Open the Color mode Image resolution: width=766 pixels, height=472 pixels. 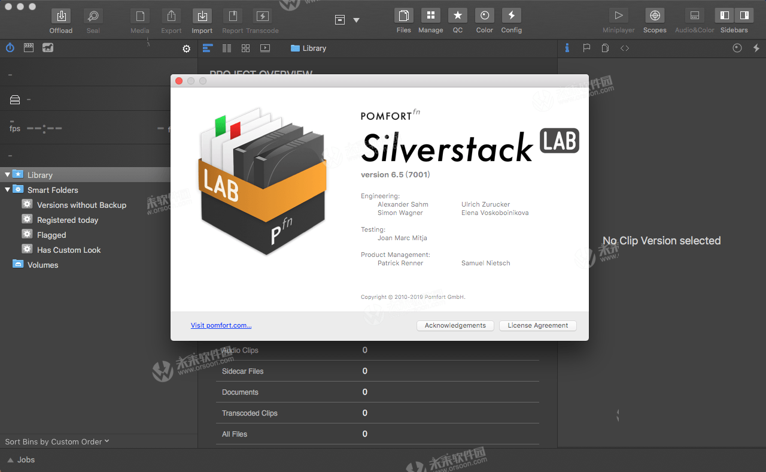(x=484, y=15)
